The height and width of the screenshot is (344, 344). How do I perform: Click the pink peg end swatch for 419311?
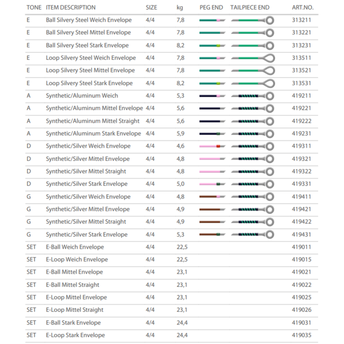click(x=212, y=146)
